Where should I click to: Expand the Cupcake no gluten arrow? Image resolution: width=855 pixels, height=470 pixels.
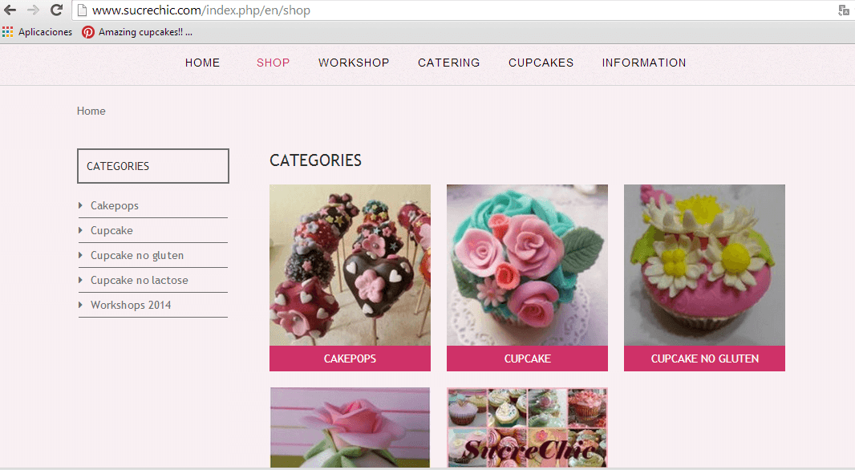point(81,255)
